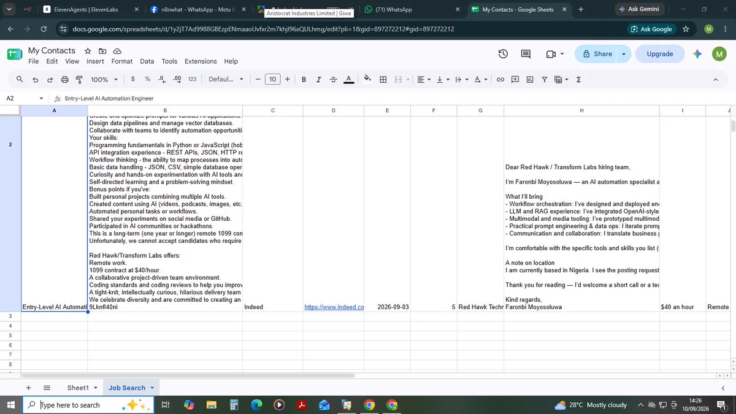Open the text wrapping dropdown
736x414 pixels.
coord(461,79)
